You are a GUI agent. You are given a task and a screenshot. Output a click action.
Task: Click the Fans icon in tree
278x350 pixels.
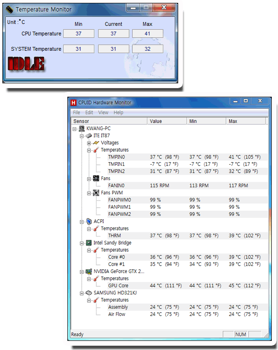tap(96, 178)
